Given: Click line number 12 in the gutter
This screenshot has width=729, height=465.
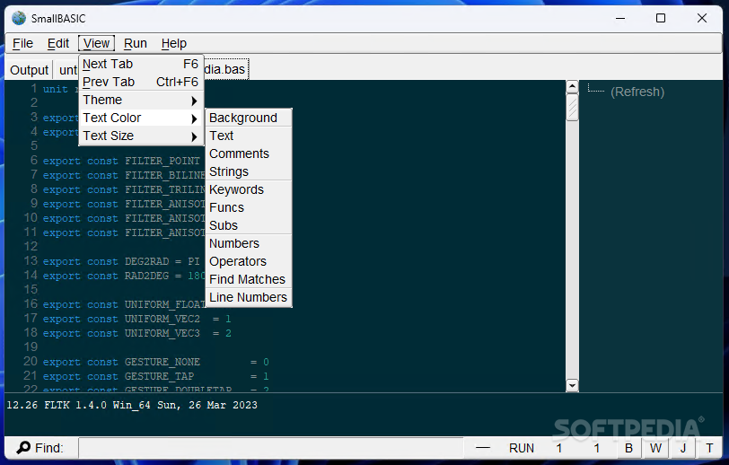Looking at the screenshot, I should pyautogui.click(x=31, y=247).
